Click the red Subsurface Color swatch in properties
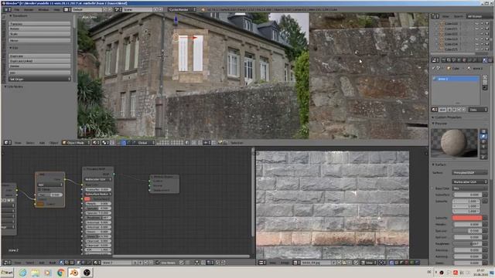 click(467, 218)
